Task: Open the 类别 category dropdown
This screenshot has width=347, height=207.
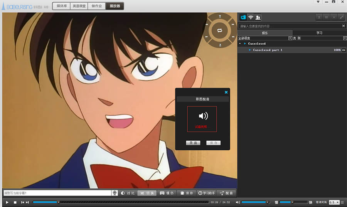Action: click(x=345, y=38)
